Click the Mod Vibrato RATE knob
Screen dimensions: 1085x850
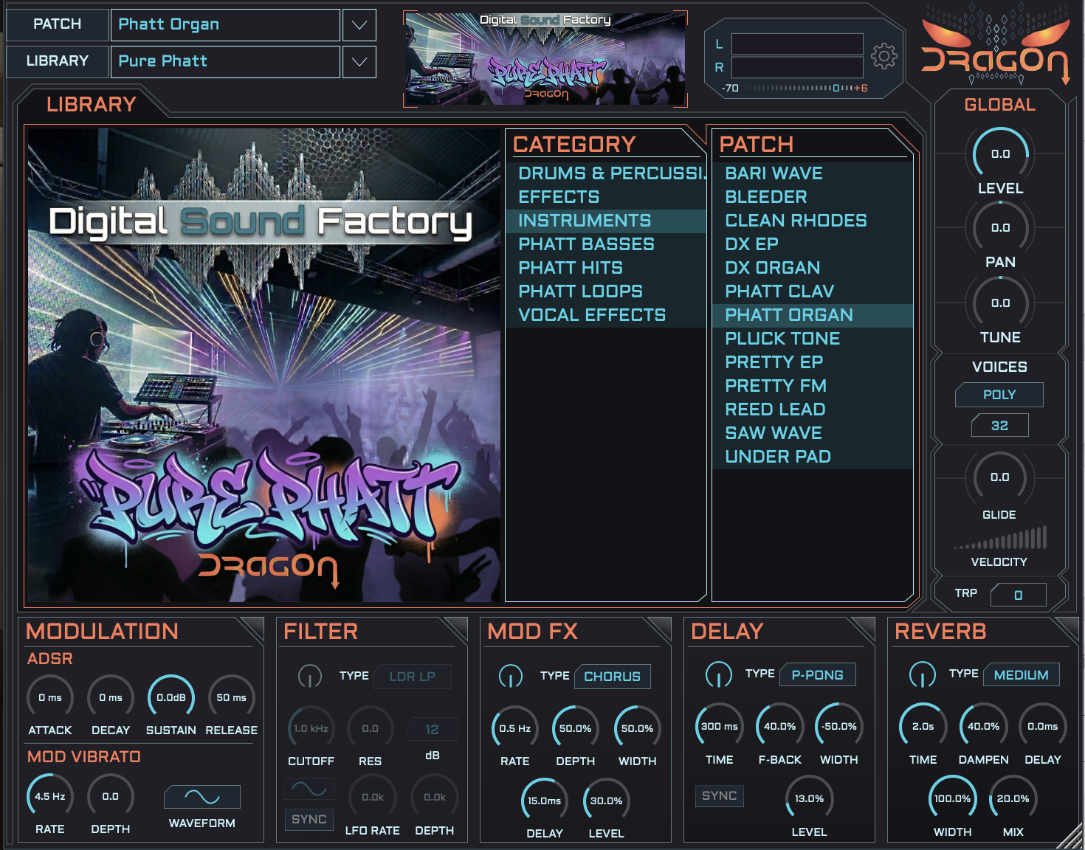(50, 797)
